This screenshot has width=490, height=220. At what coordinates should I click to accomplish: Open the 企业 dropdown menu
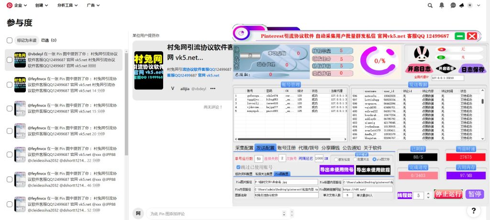coord(21,5)
